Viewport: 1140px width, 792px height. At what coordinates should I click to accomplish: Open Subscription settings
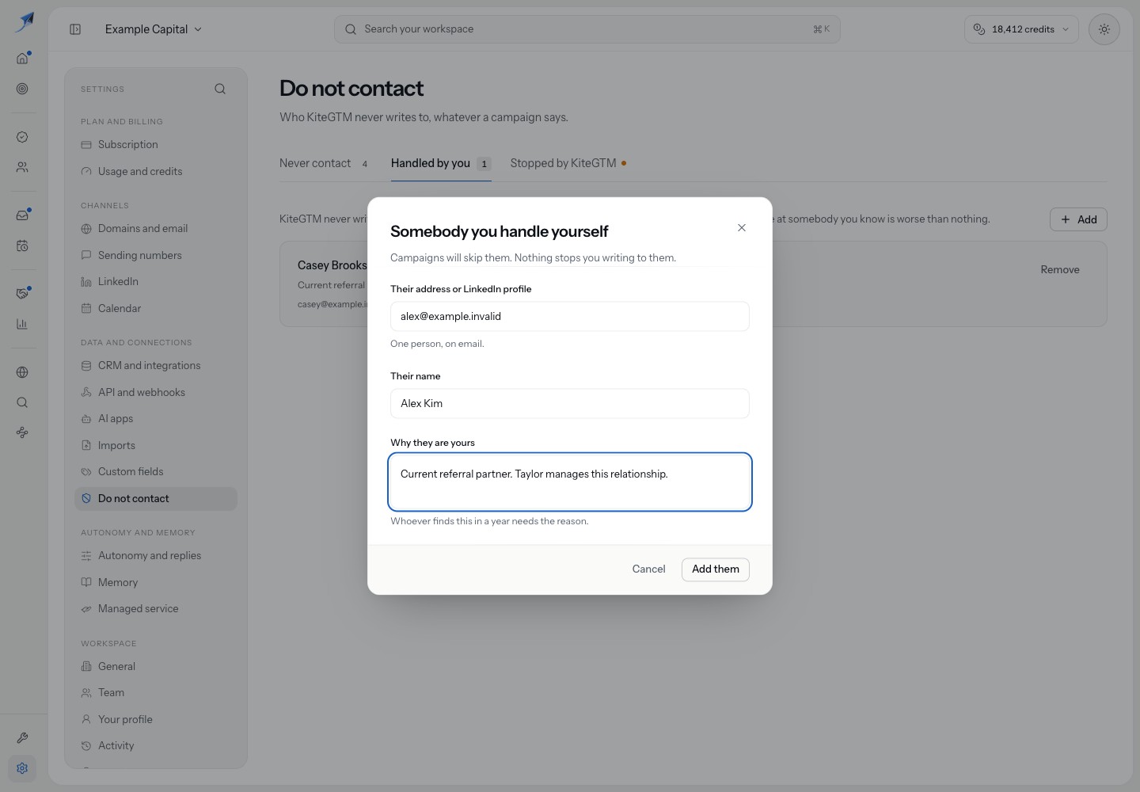pos(156,145)
